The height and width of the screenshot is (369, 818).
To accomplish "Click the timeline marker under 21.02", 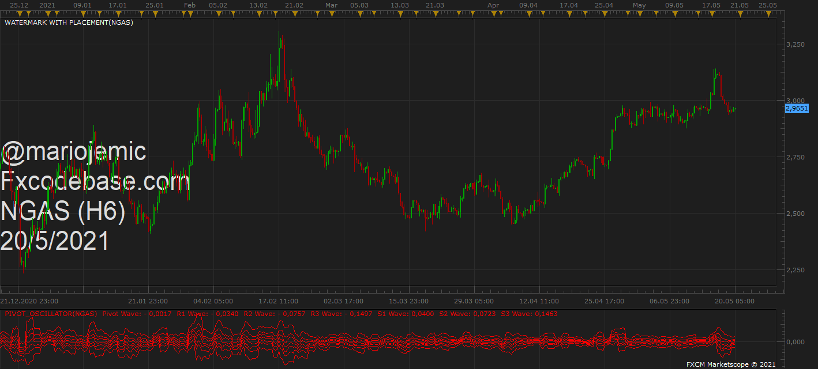I will 295,13.
